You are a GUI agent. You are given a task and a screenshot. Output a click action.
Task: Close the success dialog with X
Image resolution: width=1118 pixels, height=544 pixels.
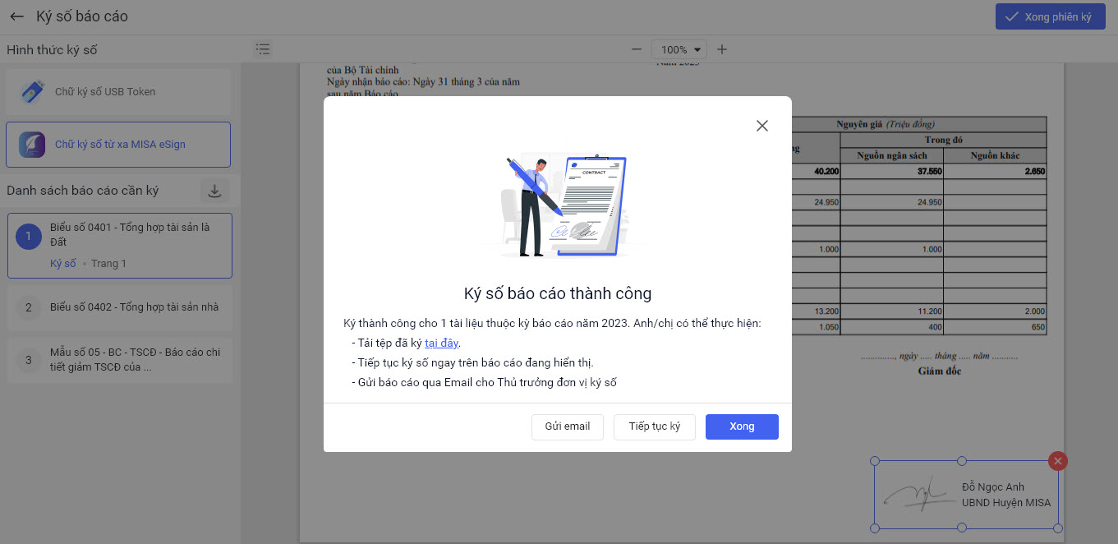tap(762, 126)
